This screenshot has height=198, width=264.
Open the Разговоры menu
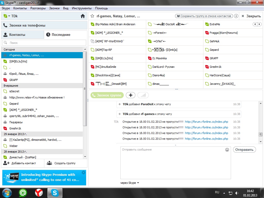38,8
